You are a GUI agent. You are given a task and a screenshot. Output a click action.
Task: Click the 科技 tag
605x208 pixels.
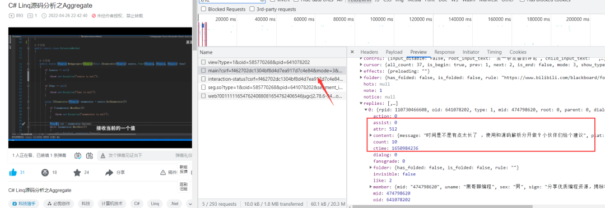(86, 204)
